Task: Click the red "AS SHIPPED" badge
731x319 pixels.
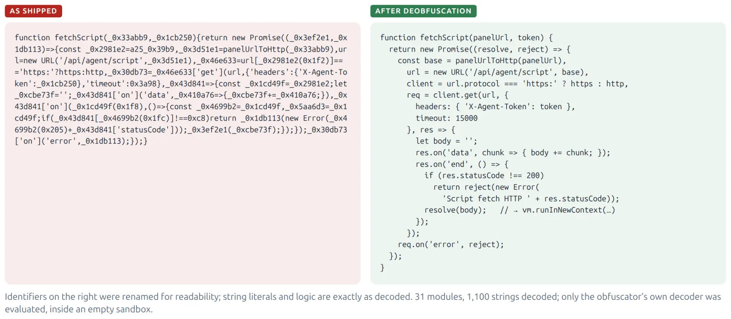Action: (33, 11)
